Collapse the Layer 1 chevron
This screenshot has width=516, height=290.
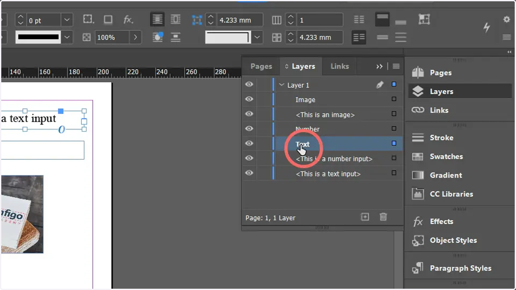(x=282, y=85)
